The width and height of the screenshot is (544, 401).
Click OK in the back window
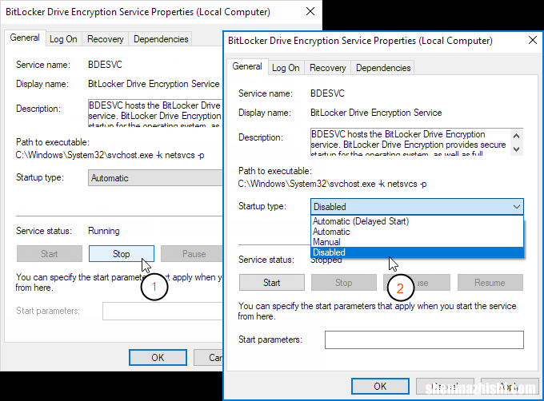pyautogui.click(x=158, y=357)
